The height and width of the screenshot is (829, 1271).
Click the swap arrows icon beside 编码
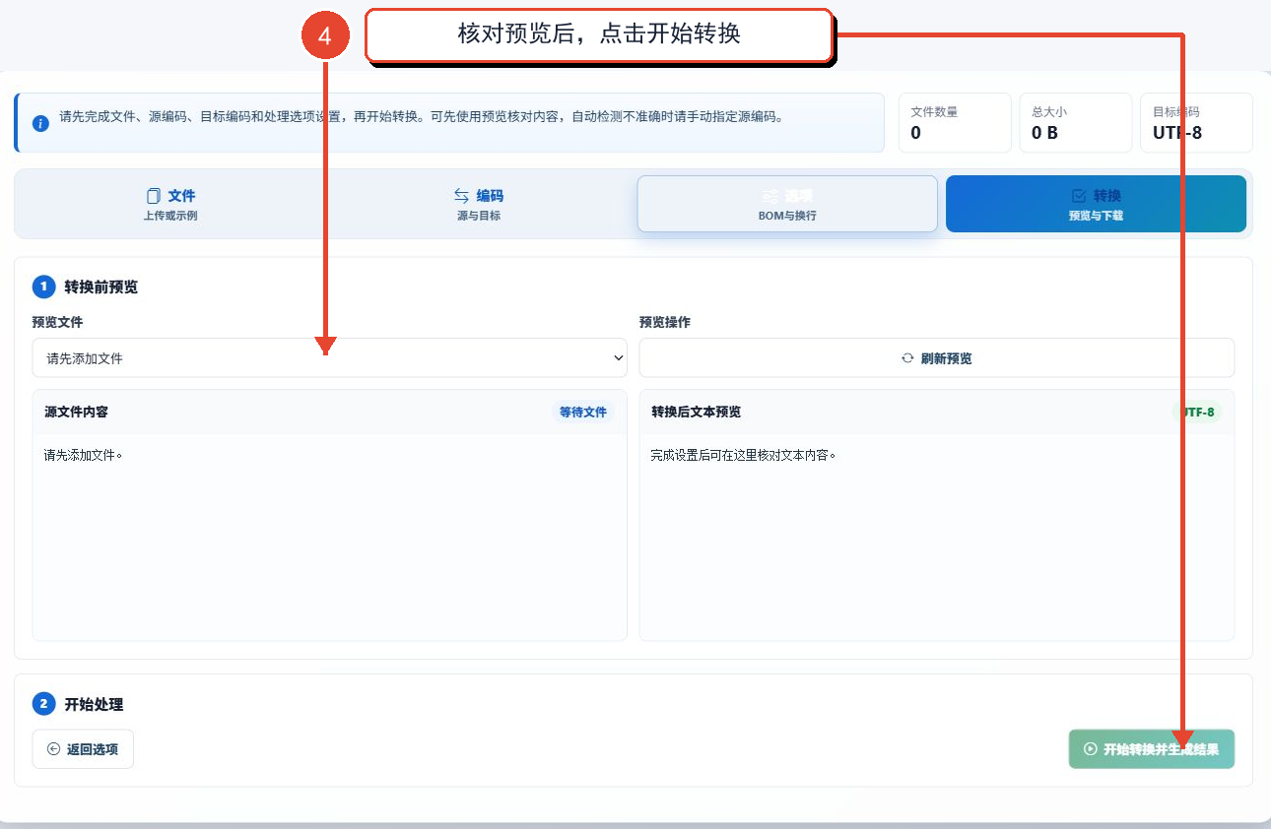[461, 195]
